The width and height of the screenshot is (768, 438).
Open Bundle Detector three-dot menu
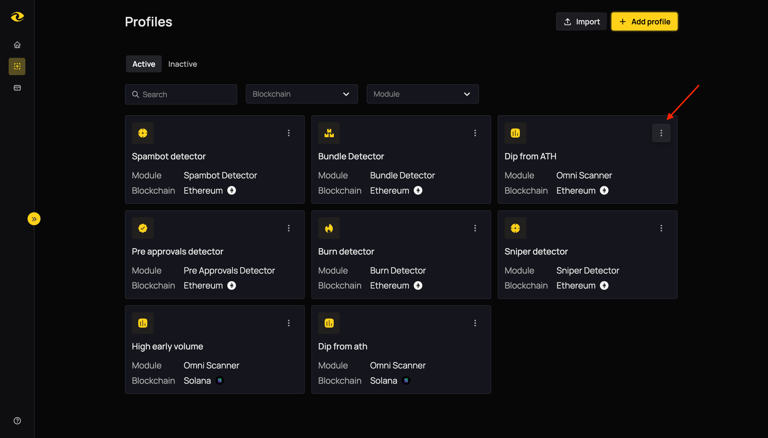(475, 133)
